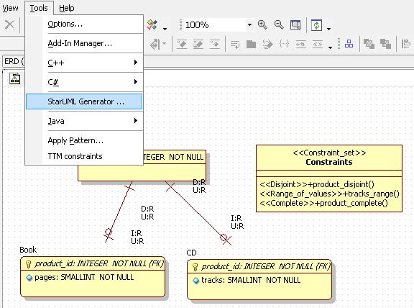The image size is (414, 308).
Task: Click the verify model checkmark icon
Action: (152, 25)
